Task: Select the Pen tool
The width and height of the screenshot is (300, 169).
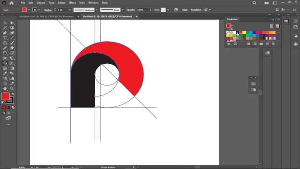Action: point(5,33)
